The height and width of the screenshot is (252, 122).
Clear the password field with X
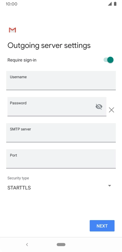click(111, 110)
